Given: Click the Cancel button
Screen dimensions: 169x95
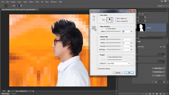Looking at the screenshot, I should pos(118,73).
